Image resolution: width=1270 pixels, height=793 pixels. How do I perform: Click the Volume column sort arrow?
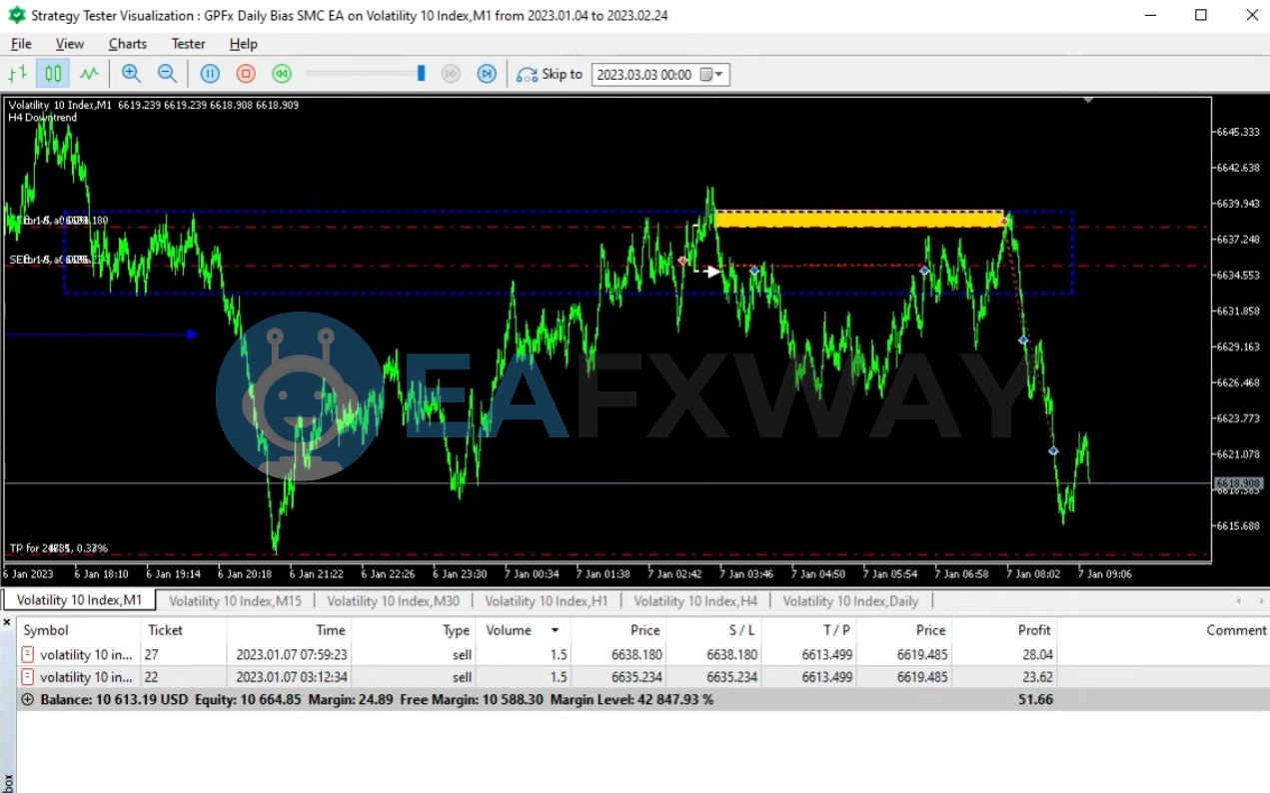(555, 630)
